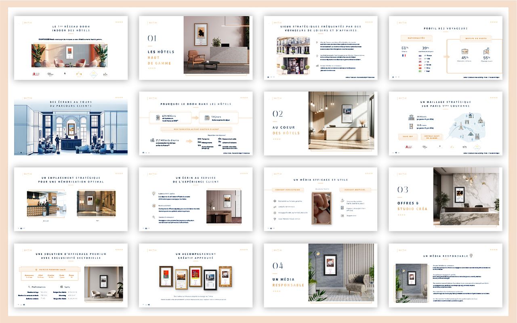Screen dimensions: 517x323
Task: Click the Boucle Premium banner
Action: coord(50,269)
